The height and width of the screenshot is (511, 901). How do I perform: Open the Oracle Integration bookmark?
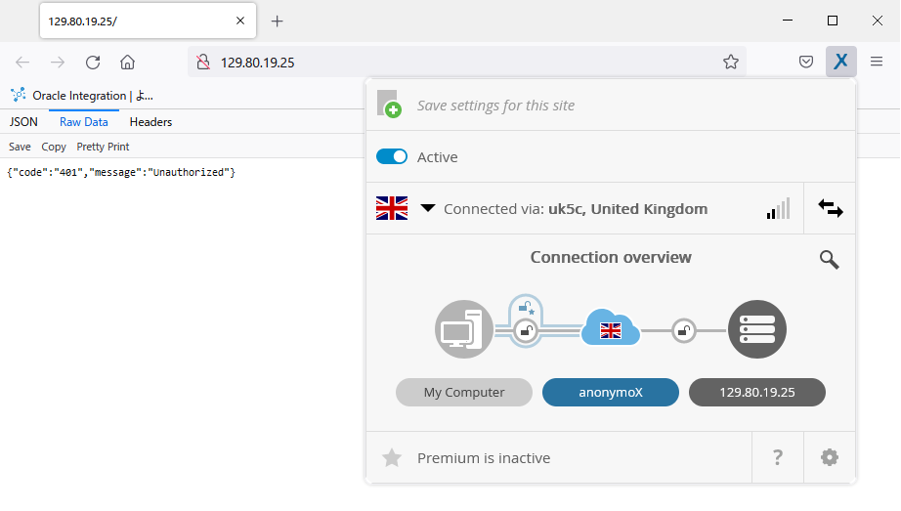[x=83, y=96]
